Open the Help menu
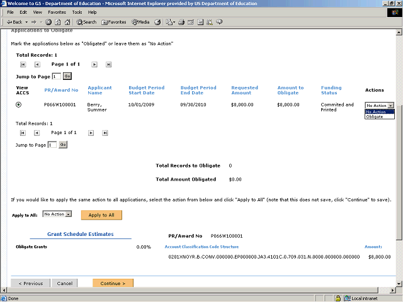 92,13
